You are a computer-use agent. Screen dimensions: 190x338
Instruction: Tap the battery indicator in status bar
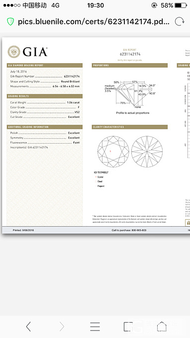click(x=181, y=5)
